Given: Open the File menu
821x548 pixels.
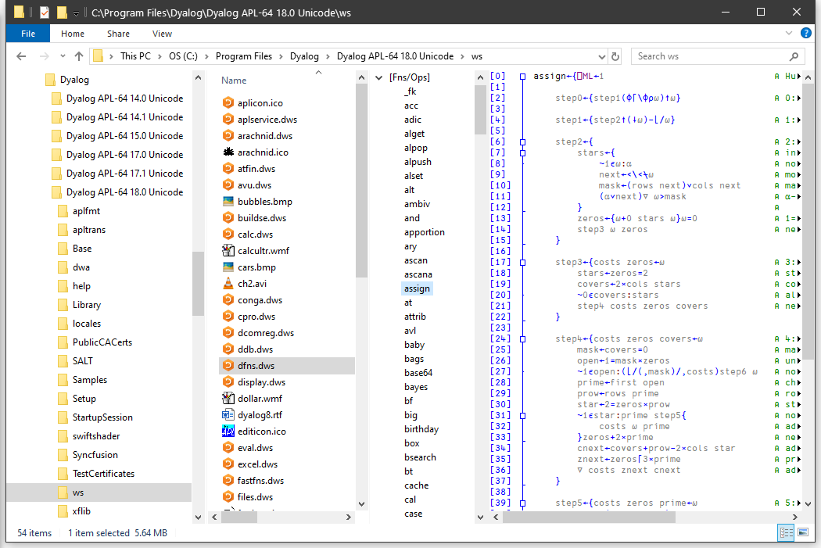Looking at the screenshot, I should [28, 34].
